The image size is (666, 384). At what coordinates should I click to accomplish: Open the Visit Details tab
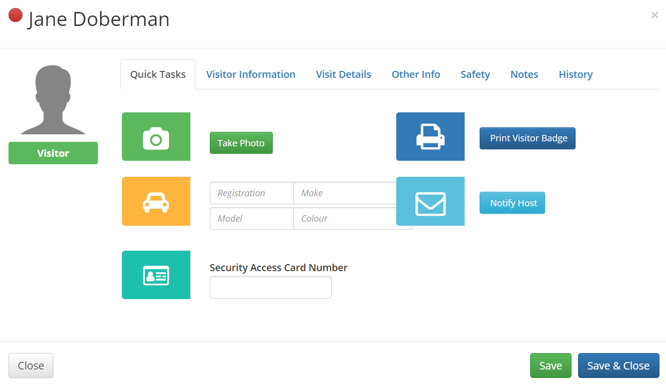point(343,74)
